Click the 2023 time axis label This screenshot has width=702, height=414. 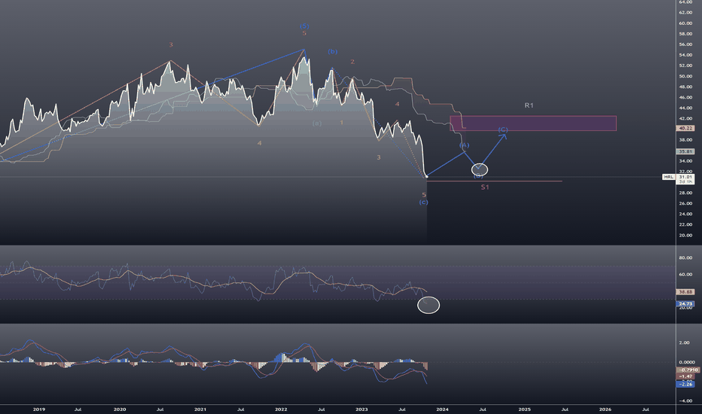(362, 409)
